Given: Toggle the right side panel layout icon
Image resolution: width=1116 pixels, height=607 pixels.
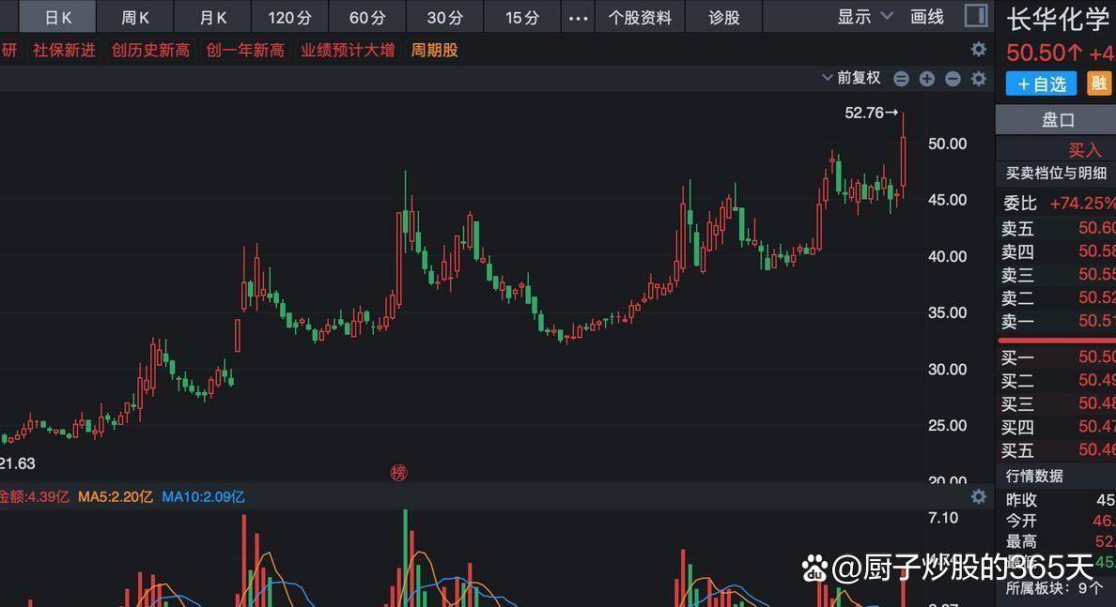Looking at the screenshot, I should point(976,16).
